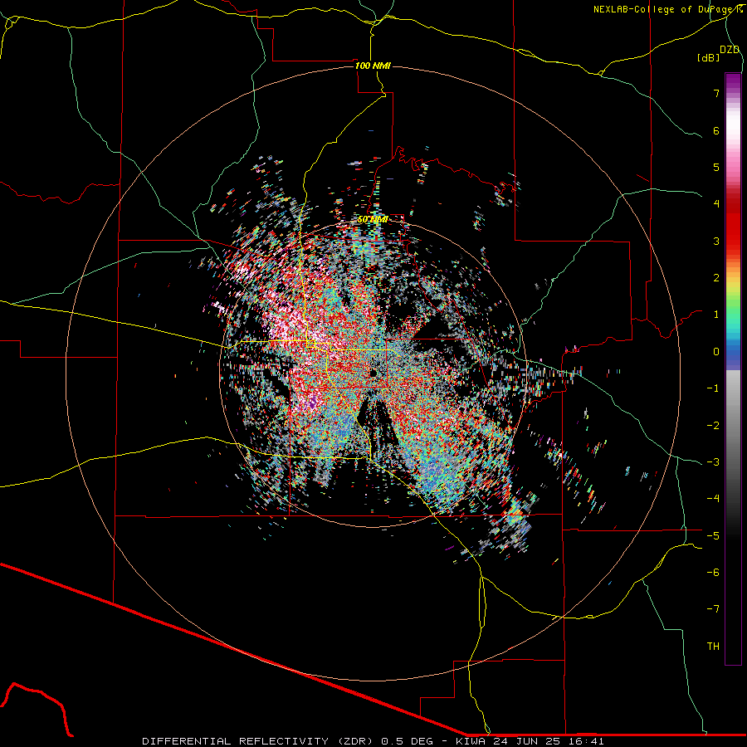Click the 5 value on color scale
Image resolution: width=747 pixels, height=747 pixels.
(716, 167)
